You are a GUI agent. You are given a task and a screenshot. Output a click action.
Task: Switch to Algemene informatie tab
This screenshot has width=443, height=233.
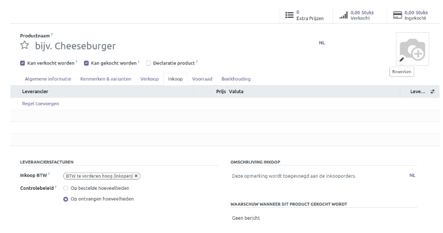click(48, 79)
